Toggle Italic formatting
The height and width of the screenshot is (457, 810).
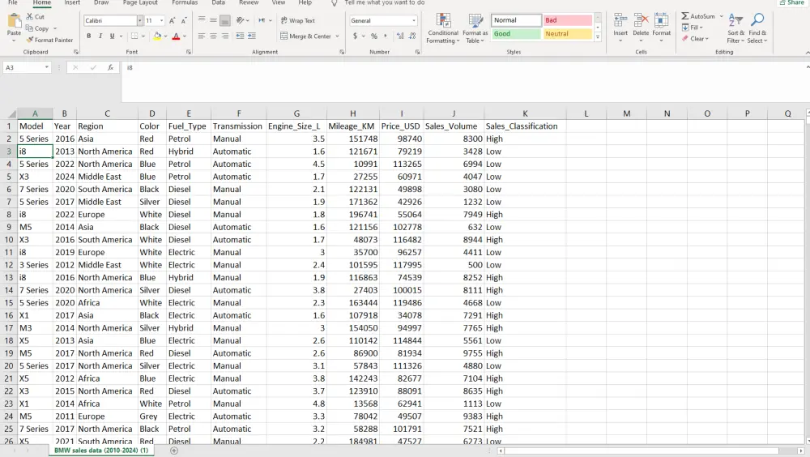(x=100, y=36)
